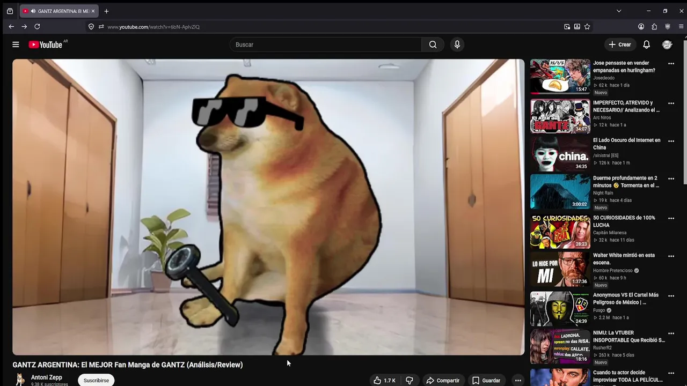Open '50 CURIOSIDADES' 28:23 thumbnail
This screenshot has height=386, width=687.
click(560, 231)
